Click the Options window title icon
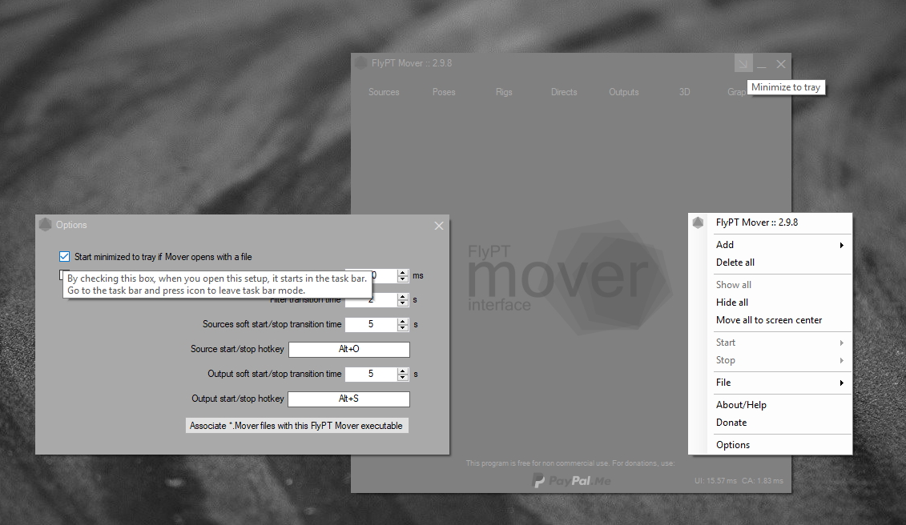The image size is (906, 525). click(x=46, y=225)
